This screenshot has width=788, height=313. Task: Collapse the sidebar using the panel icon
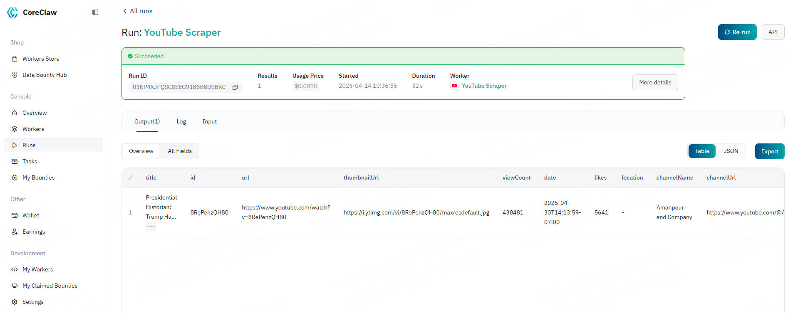coord(95,12)
